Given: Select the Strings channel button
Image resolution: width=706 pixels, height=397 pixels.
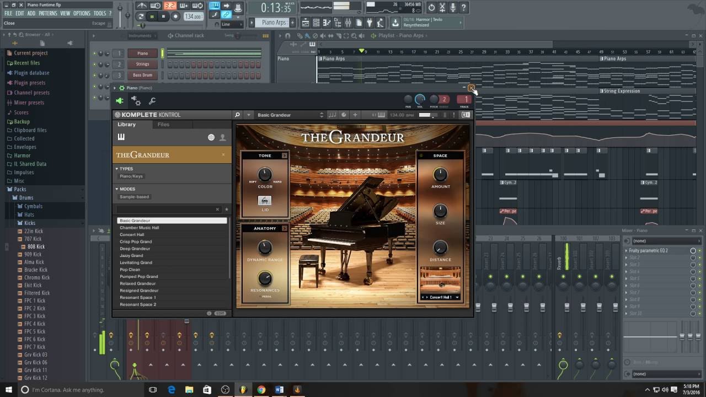Looking at the screenshot, I should 142,65.
